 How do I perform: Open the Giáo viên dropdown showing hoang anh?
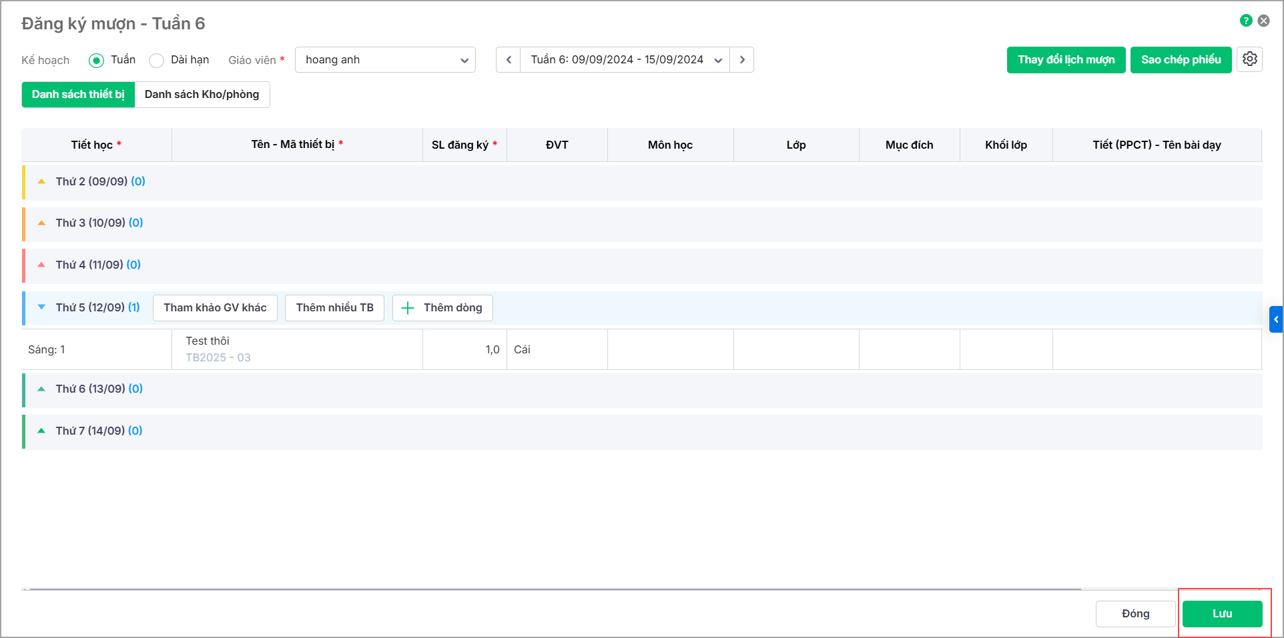click(x=385, y=60)
